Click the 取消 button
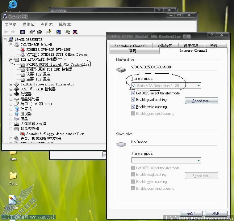 point(216,214)
